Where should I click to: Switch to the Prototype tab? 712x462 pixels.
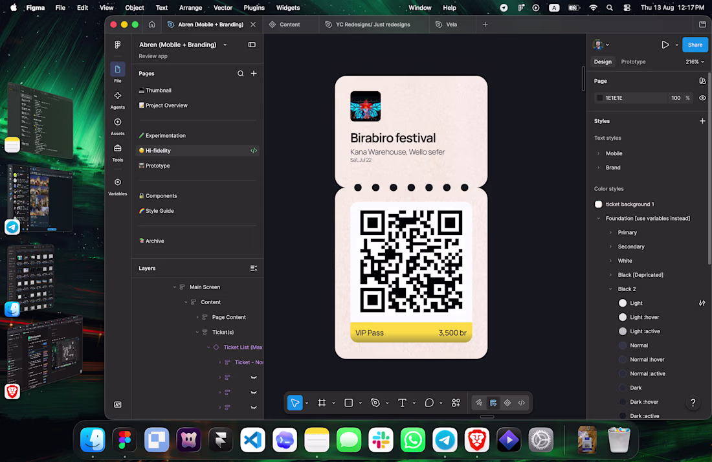(633, 61)
